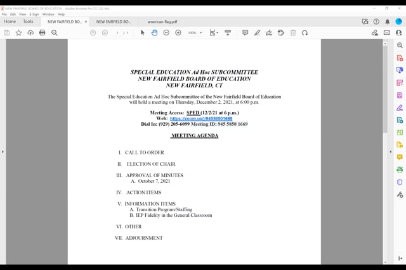
Task: Switch to the Tools tab
Action: [28, 21]
